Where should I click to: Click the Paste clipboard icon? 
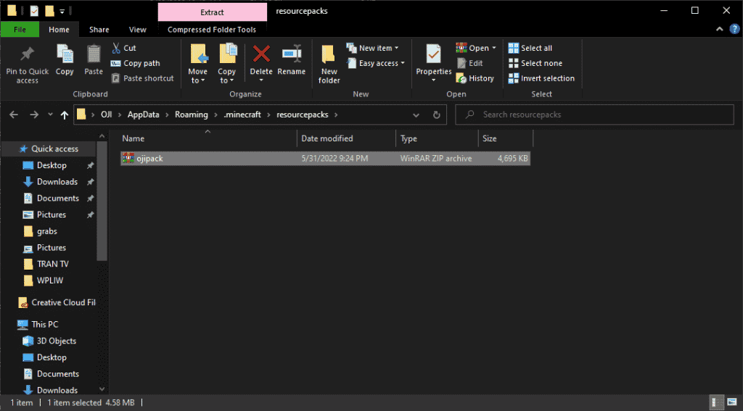pos(94,55)
